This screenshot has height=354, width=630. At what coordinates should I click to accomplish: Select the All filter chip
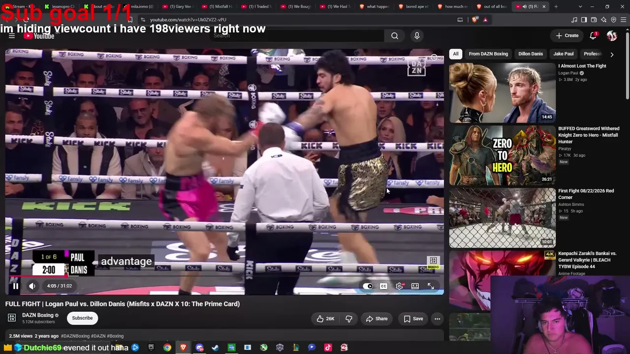(x=456, y=54)
